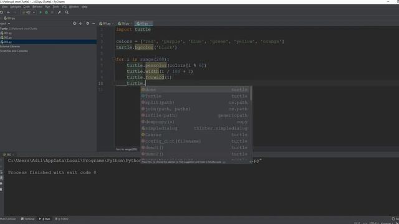
Task: Collapse the for loop fold marker
Action: point(114,60)
